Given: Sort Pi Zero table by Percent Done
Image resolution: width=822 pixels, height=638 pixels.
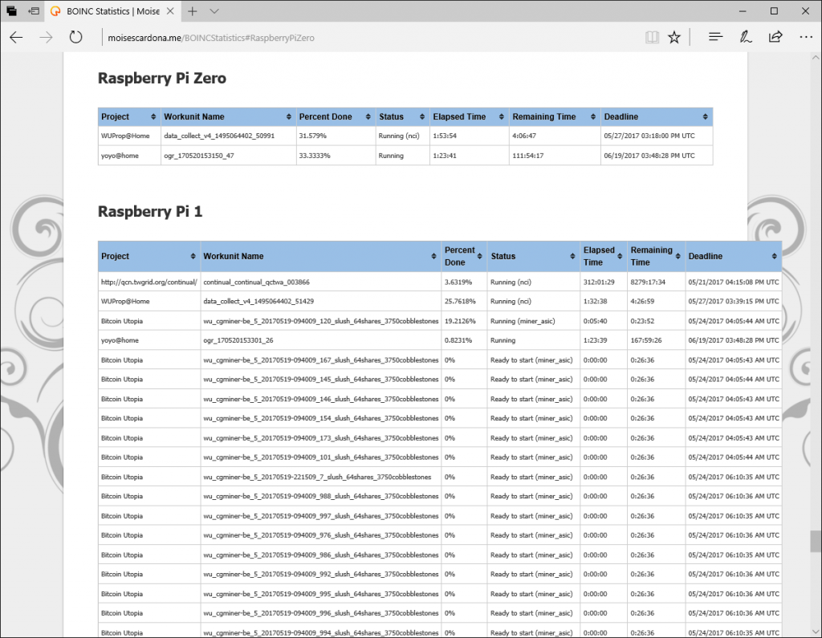Looking at the screenshot, I should click(336, 117).
